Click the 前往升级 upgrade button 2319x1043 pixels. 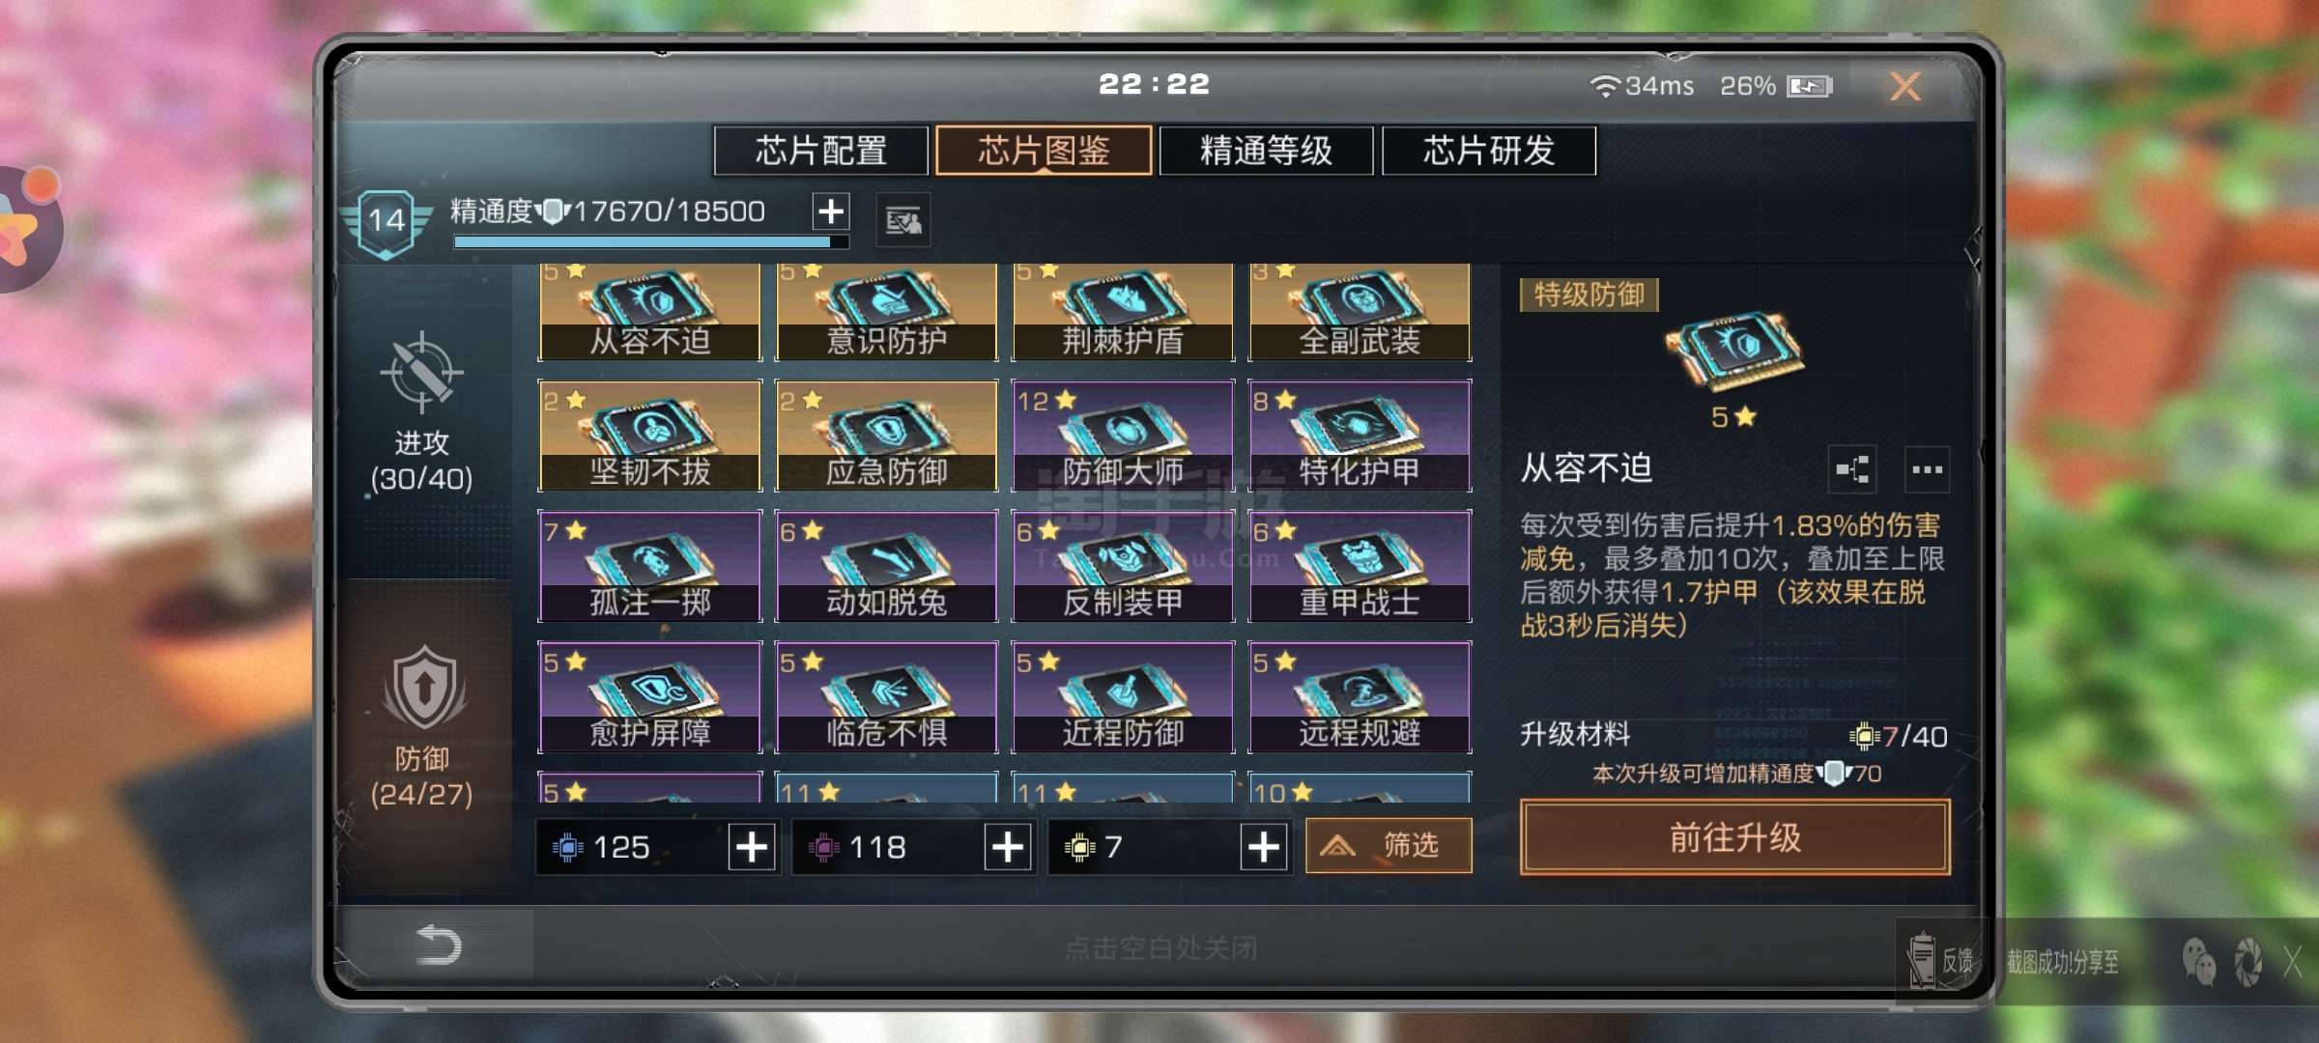pos(1735,837)
